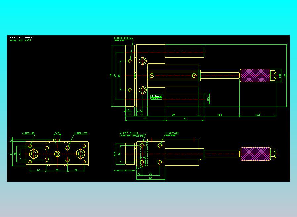Image resolution: width=297 pixels, height=217 pixels.
Task: Select the '118' vertical dimension text
Action: pos(110,75)
